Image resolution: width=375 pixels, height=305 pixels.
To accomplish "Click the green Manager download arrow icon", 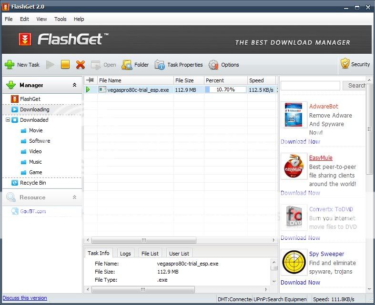I will (x=11, y=85).
